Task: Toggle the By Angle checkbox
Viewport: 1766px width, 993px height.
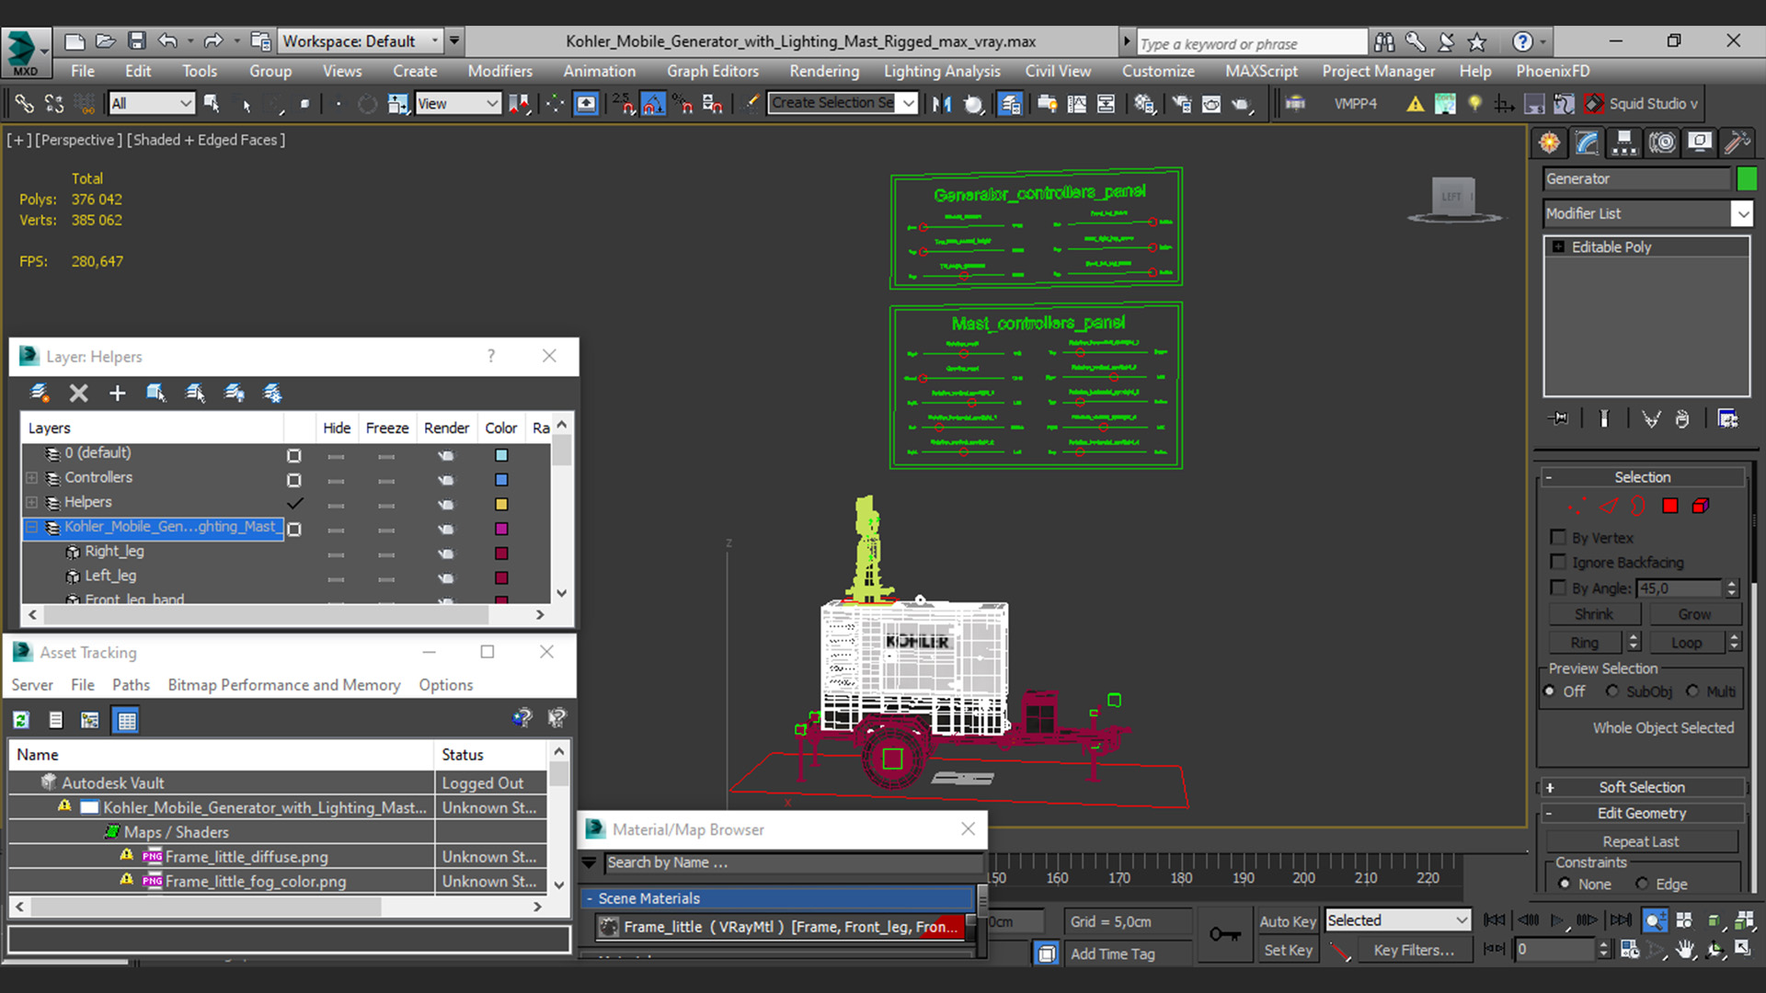Action: point(1558,588)
